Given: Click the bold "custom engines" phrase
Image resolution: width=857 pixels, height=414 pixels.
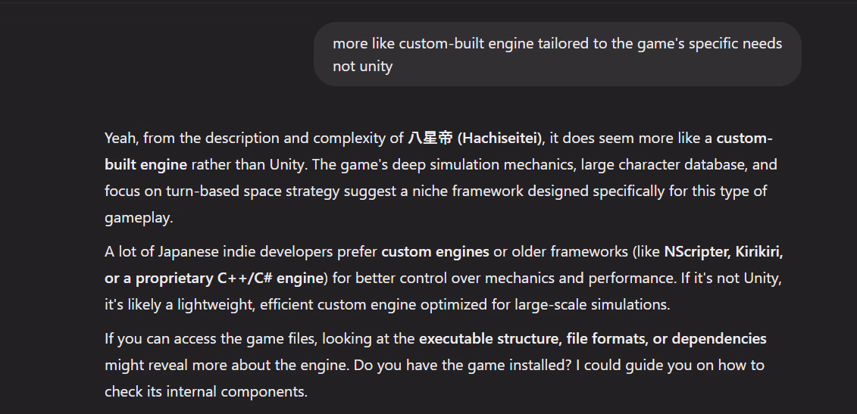Looking at the screenshot, I should click(435, 252).
